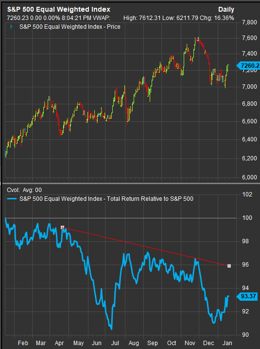This screenshot has width=260, height=349.
Task: Click the 'Chg: 16.36%' value
Action: click(217, 18)
